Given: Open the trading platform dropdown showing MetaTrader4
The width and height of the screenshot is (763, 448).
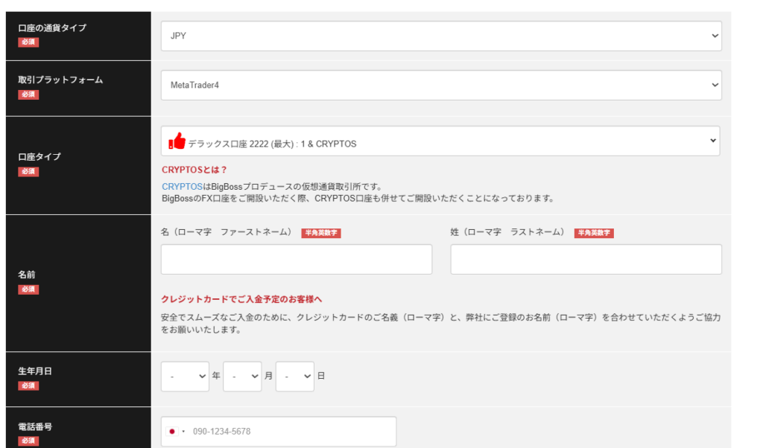Looking at the screenshot, I should click(x=441, y=85).
